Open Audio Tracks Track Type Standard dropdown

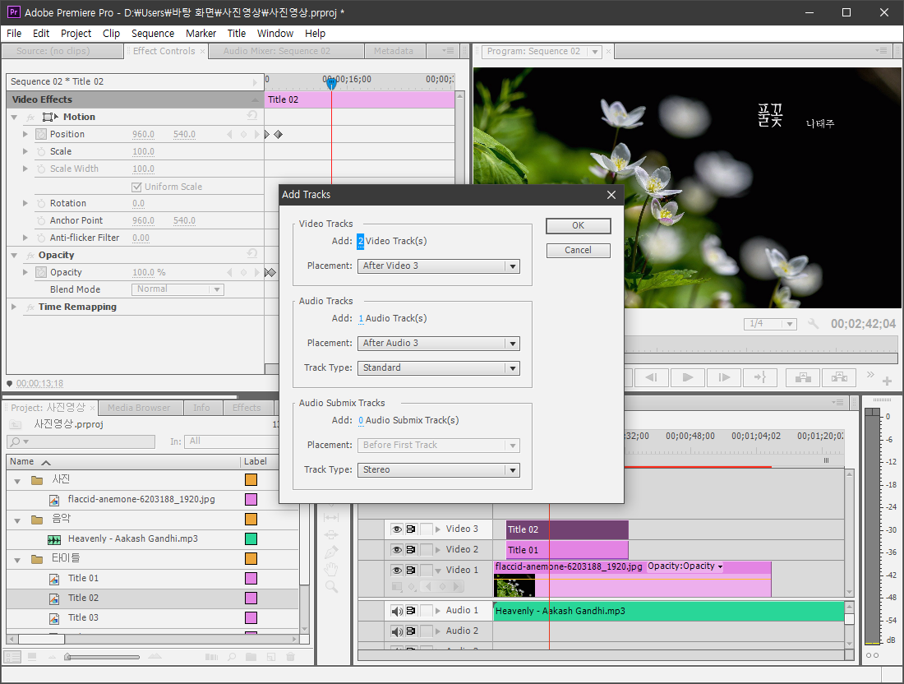tap(438, 368)
